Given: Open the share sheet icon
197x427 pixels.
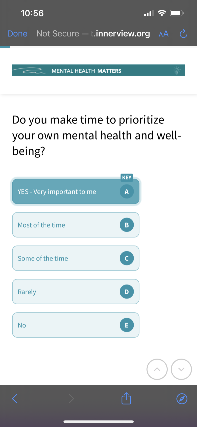Looking at the screenshot, I should tap(125, 398).
